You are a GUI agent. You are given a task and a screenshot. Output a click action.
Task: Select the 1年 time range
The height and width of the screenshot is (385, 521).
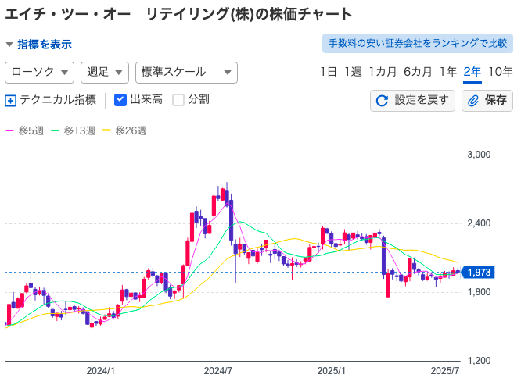(448, 72)
